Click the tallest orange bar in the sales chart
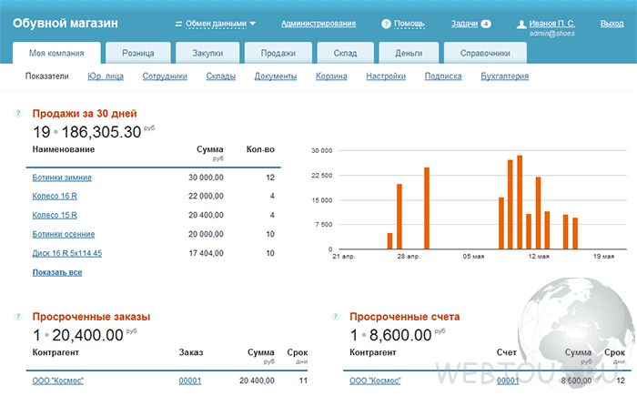 (x=520, y=202)
